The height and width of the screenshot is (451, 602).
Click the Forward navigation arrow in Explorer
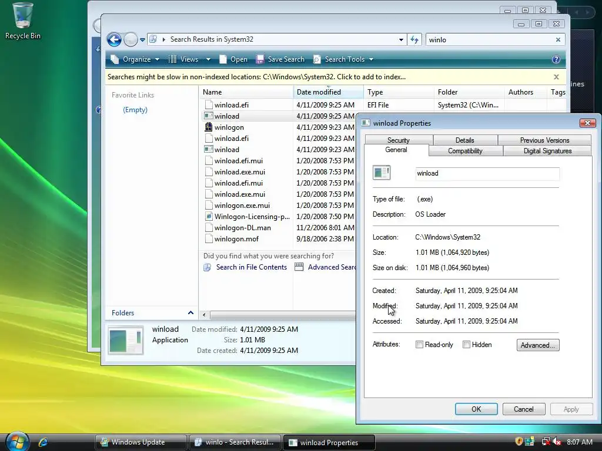tap(131, 39)
